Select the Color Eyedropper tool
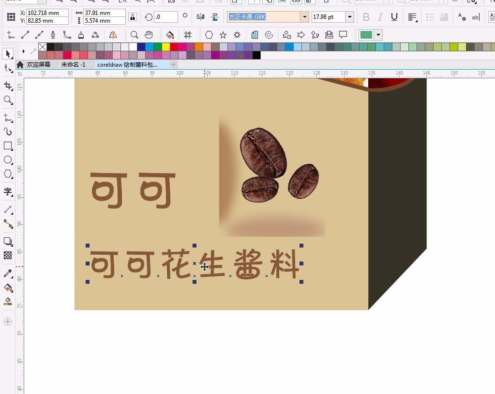This screenshot has width=495, height=394. click(8, 273)
